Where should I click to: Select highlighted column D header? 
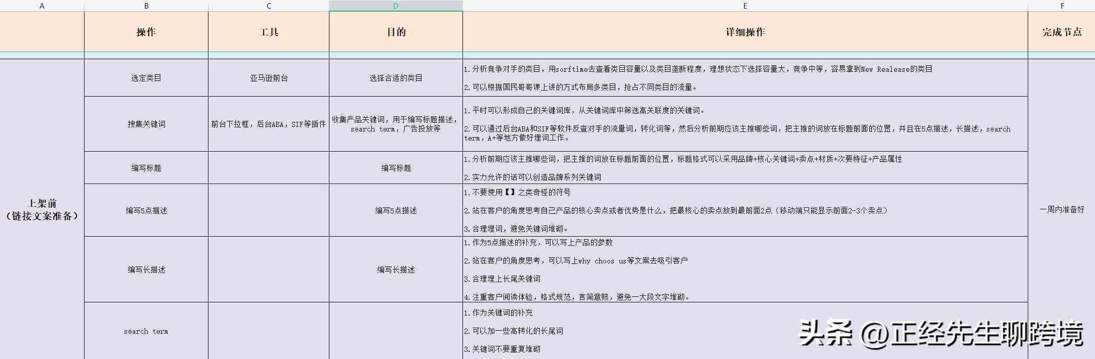pos(396,6)
